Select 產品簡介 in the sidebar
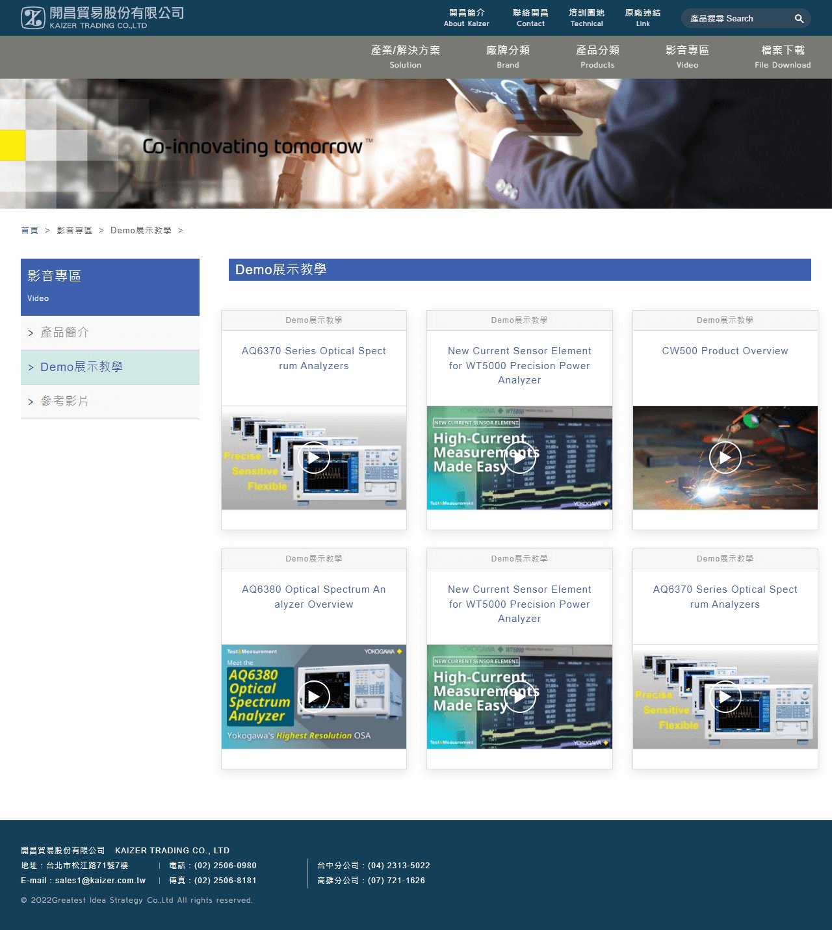The width and height of the screenshot is (832, 930). 110,333
